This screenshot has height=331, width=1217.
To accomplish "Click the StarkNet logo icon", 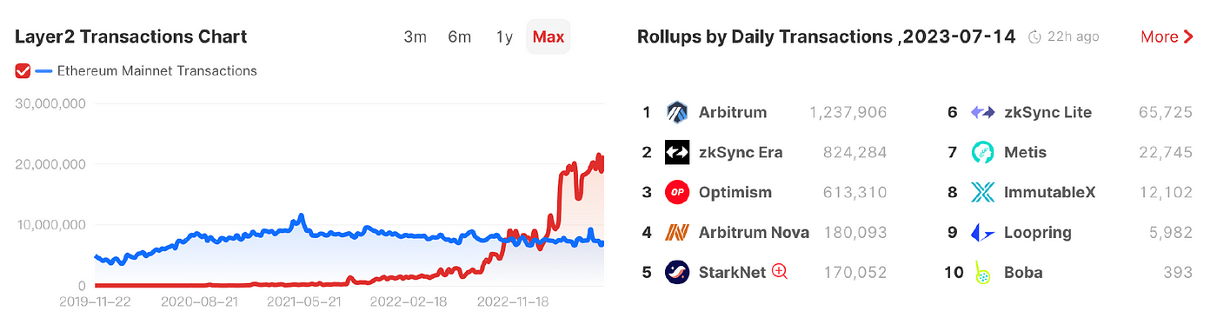I will click(677, 272).
